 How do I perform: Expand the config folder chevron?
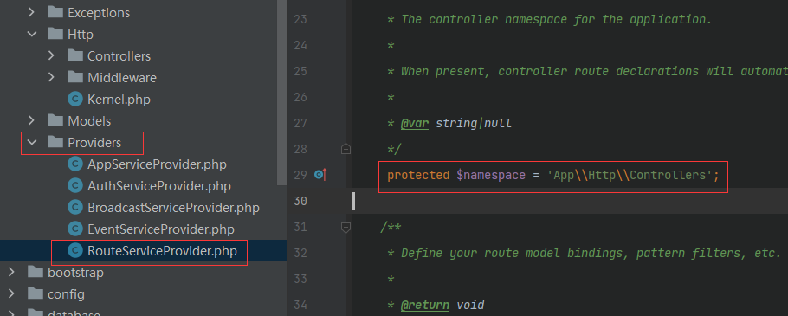11,293
